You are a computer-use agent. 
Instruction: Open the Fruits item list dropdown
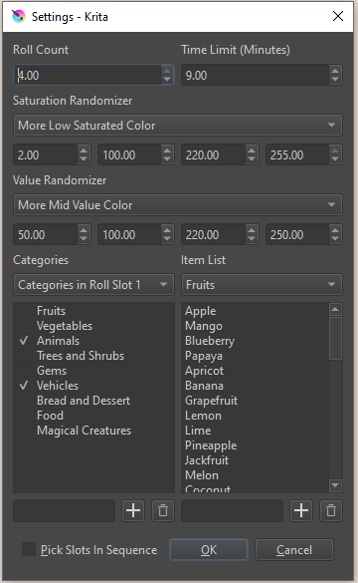click(262, 285)
